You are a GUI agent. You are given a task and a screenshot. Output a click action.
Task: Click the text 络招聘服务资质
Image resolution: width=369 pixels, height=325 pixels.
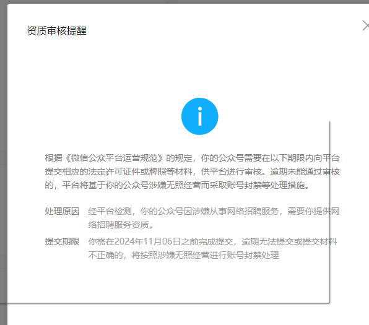119,225
